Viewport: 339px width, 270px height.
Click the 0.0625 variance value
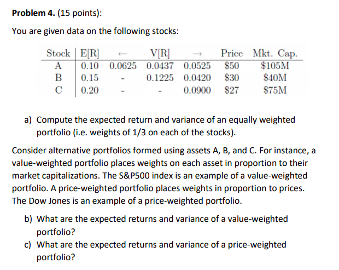123,66
